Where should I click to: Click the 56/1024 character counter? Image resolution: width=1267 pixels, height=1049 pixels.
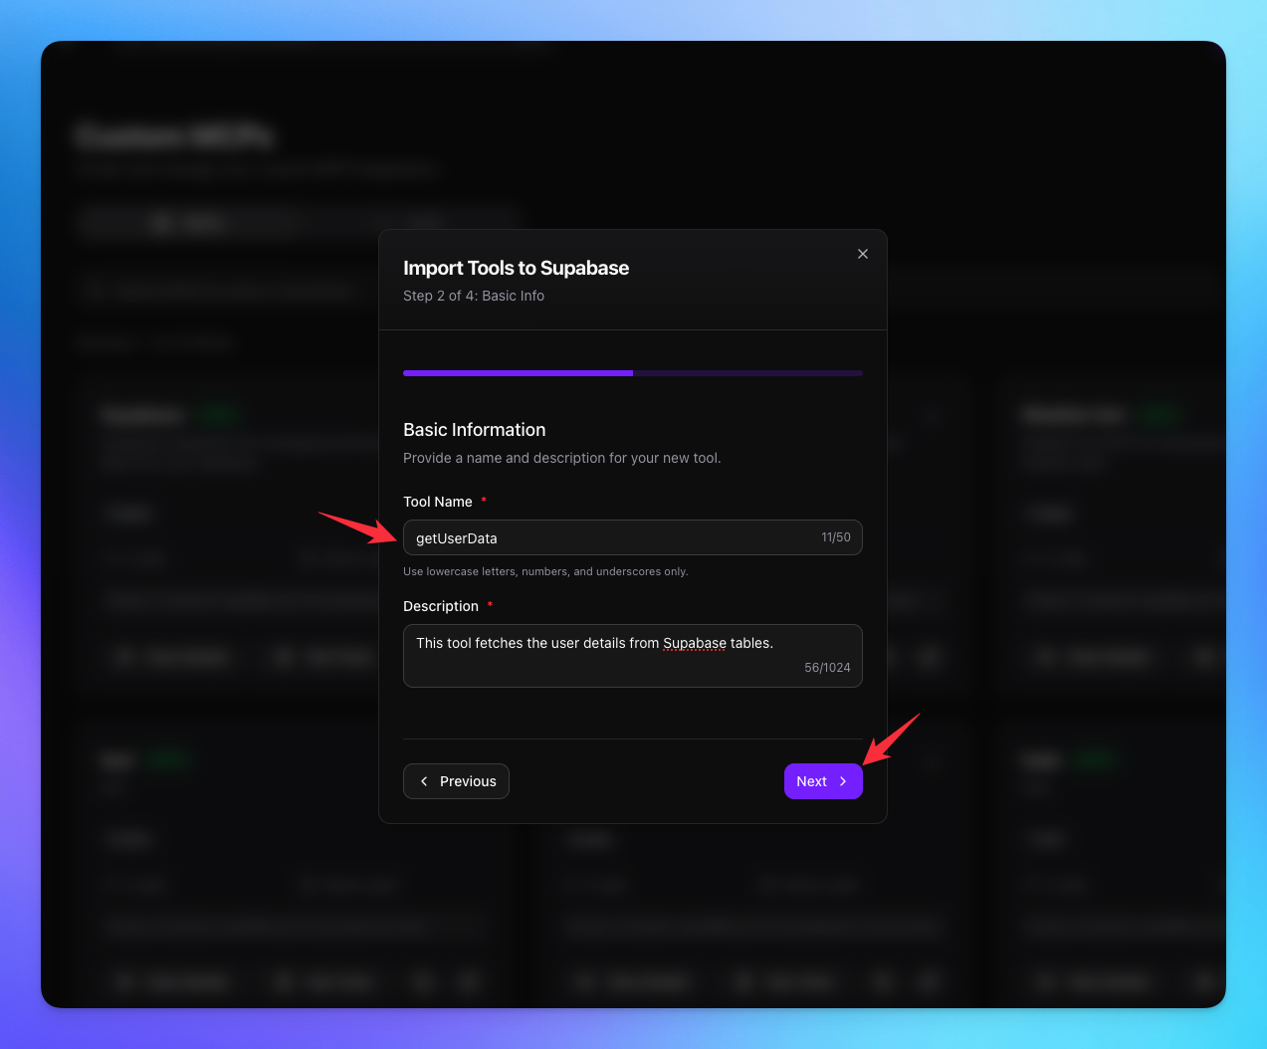click(x=827, y=668)
